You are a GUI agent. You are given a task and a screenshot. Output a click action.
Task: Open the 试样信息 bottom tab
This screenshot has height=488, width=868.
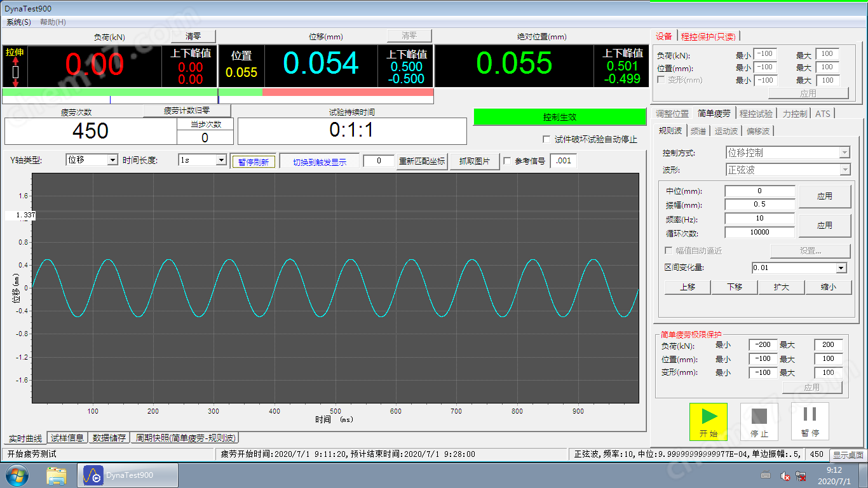coord(68,438)
